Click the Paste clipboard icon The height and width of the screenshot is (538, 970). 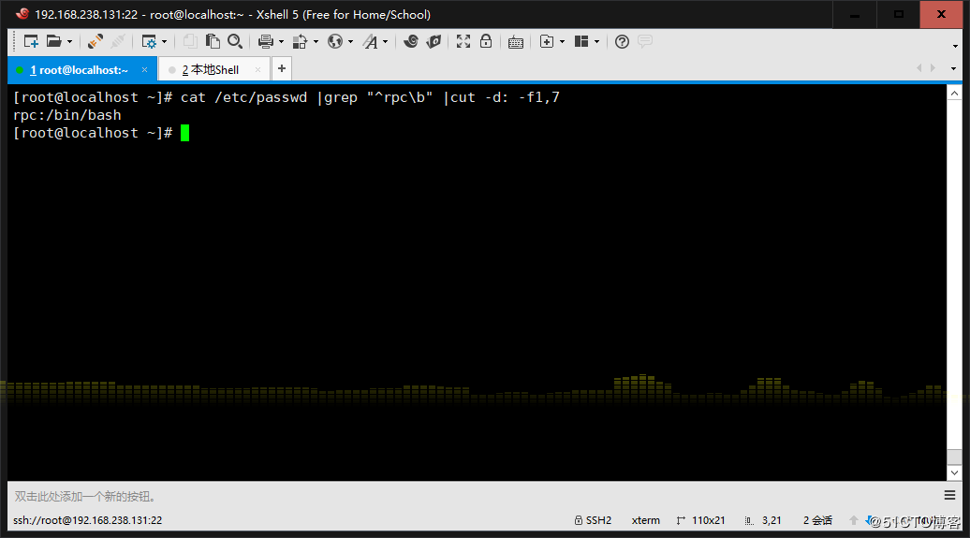tap(213, 41)
